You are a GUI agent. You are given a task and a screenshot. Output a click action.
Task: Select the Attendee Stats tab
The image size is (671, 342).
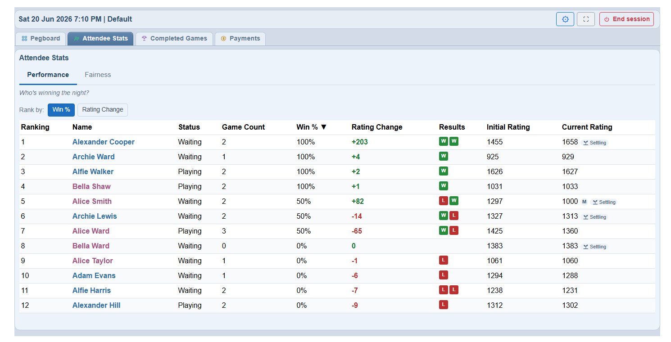coord(100,39)
